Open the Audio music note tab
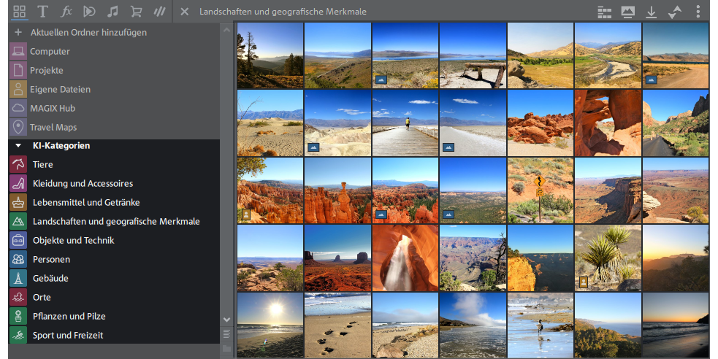 [112, 12]
